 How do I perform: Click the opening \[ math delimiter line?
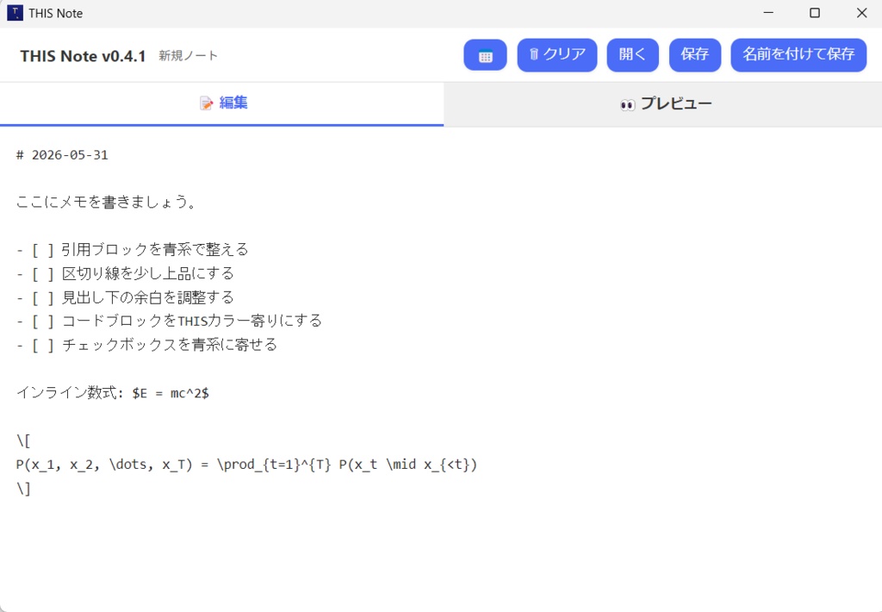(23, 440)
